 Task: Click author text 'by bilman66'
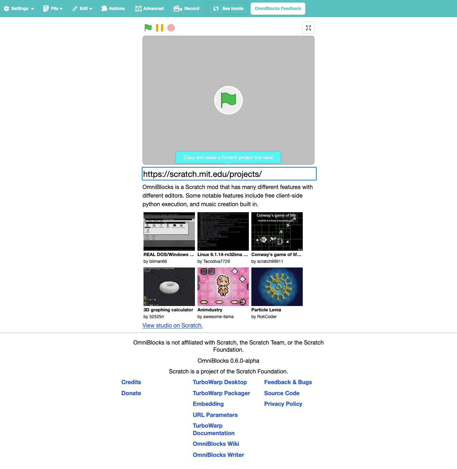pos(155,261)
